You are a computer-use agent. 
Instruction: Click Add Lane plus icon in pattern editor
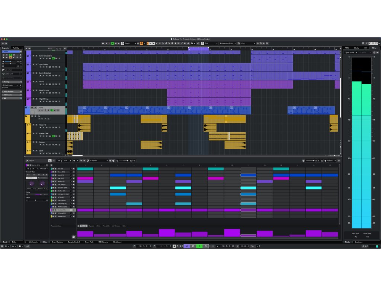coord(51,165)
